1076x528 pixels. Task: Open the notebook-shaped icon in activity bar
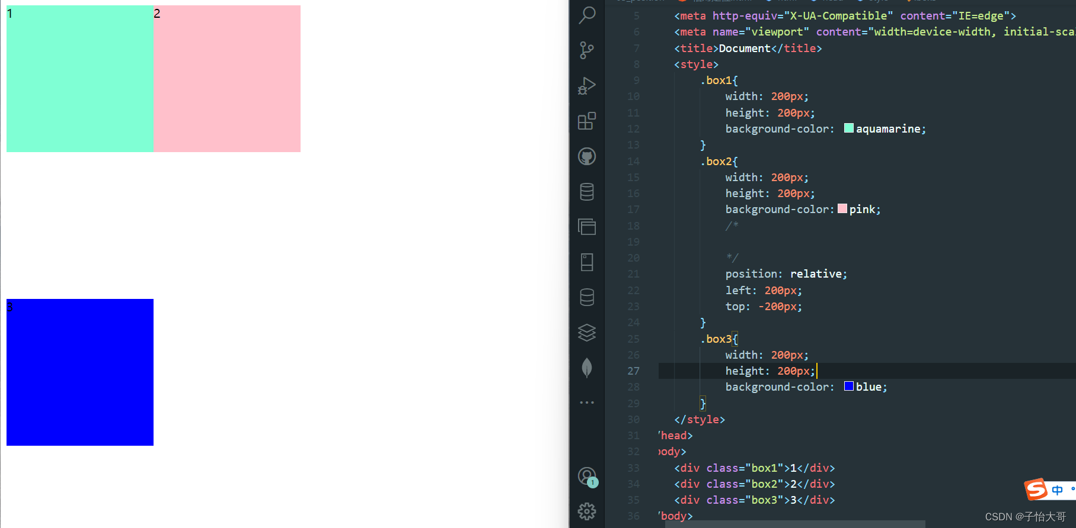point(587,262)
